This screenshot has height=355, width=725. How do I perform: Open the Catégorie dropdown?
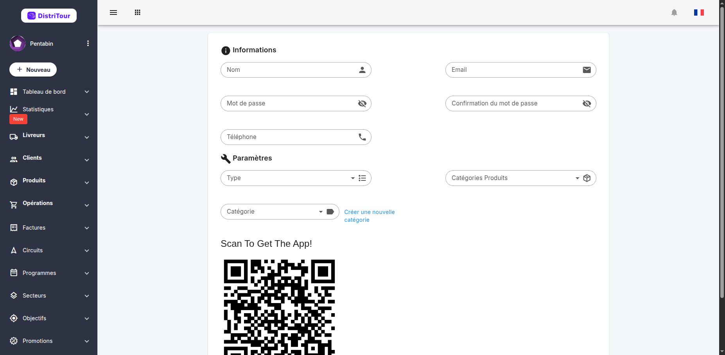click(x=280, y=212)
